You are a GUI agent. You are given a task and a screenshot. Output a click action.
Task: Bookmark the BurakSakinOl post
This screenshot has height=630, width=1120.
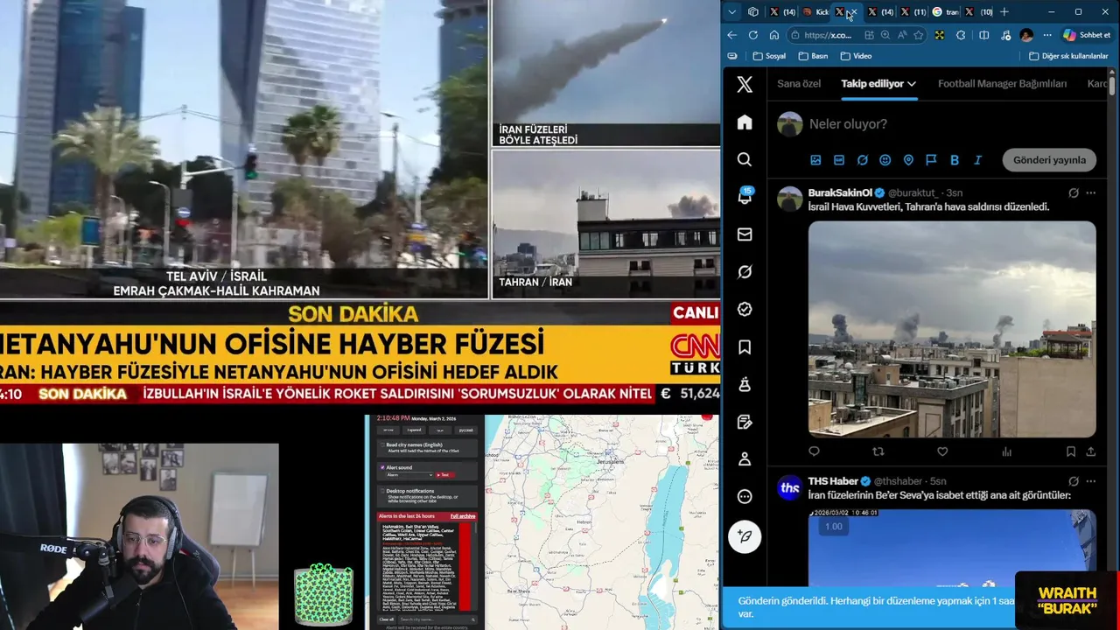point(1070,451)
